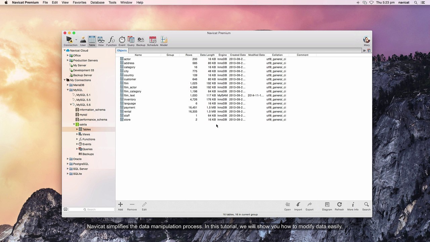Click the Edit table button
Image resolution: width=430 pixels, height=242 pixels.
click(x=144, y=206)
